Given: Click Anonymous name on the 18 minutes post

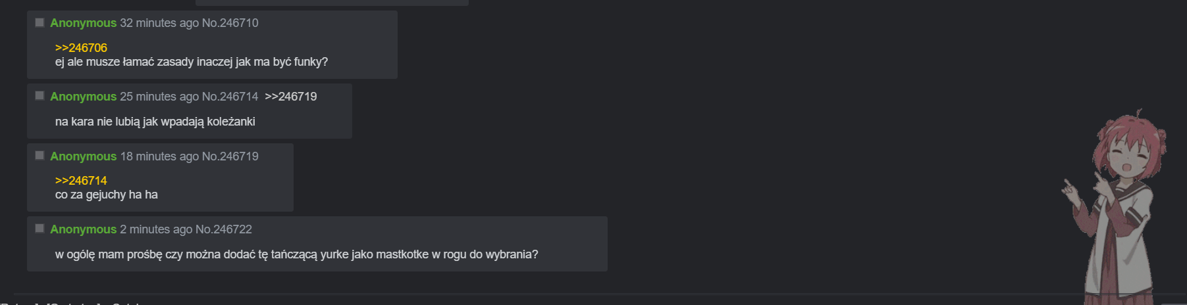Looking at the screenshot, I should coord(83,156).
